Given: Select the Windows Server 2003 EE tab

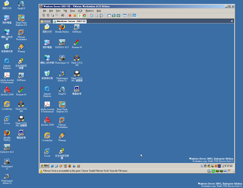Looking at the screenshot, I should pyautogui.click(x=69, y=21).
